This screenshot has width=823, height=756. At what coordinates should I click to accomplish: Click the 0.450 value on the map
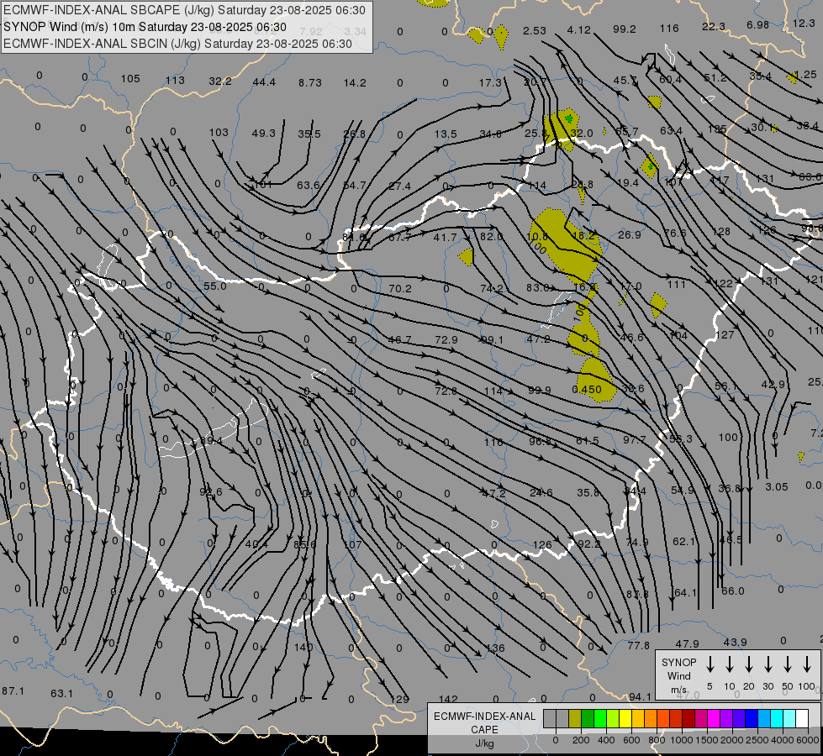587,389
